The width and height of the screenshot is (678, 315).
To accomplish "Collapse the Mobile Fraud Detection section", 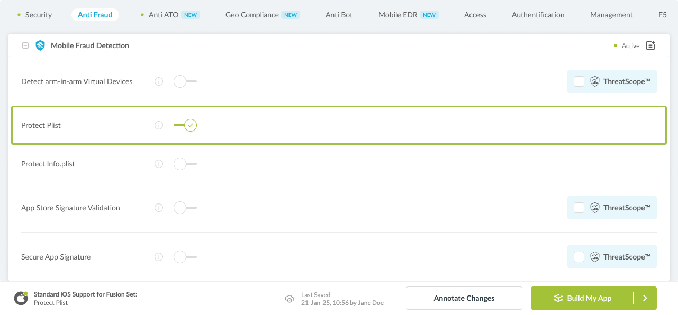I will [25, 45].
